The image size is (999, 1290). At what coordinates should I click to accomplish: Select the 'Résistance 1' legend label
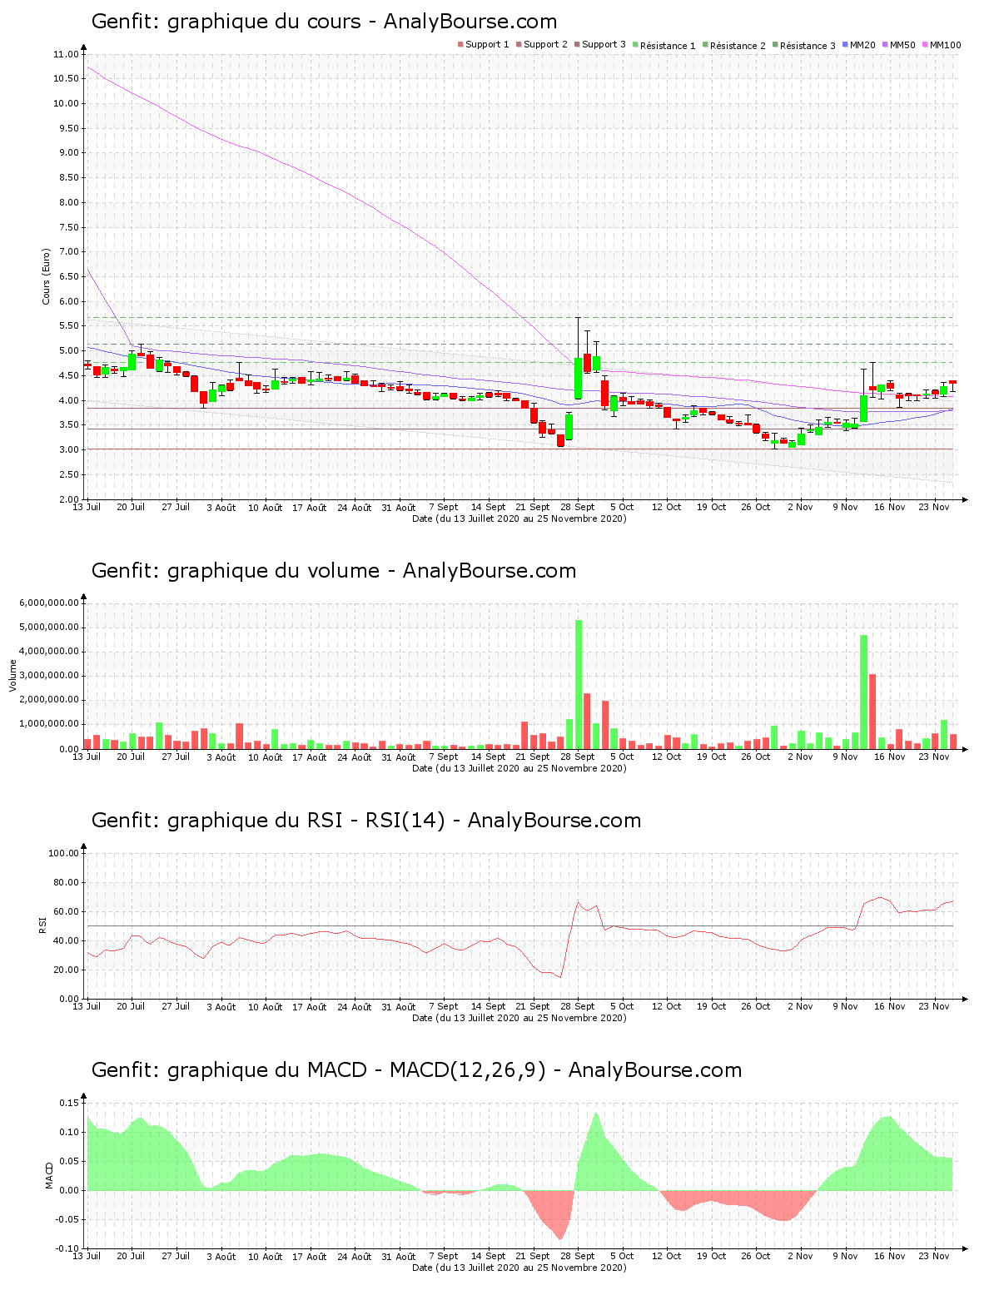coord(668,46)
